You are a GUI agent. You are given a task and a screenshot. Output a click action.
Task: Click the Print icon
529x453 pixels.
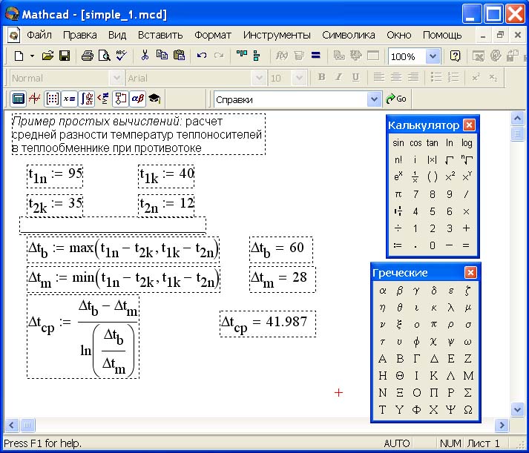(x=88, y=56)
